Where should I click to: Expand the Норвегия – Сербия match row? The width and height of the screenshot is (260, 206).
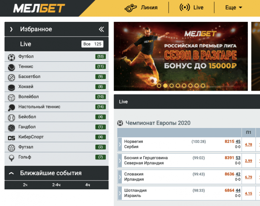coord(120,144)
